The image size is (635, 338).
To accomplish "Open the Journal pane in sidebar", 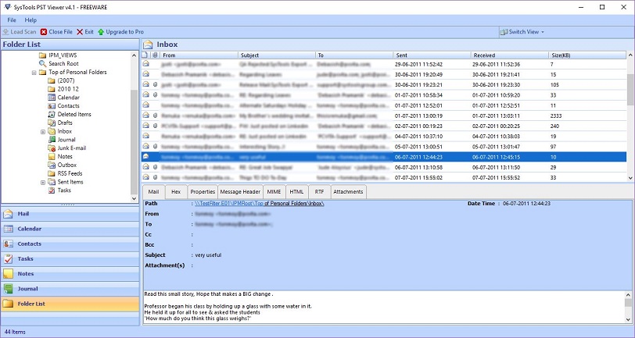I will (x=70, y=289).
